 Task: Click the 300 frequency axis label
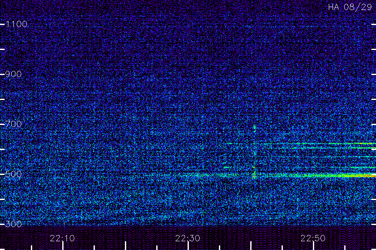coord(13,224)
